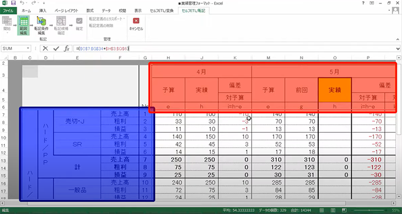Open 転記定義のエクスポート menu

point(107,19)
